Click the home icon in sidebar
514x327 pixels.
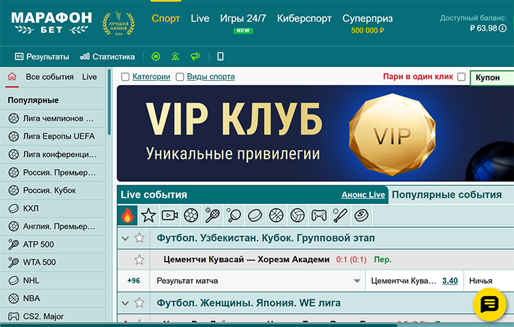point(12,77)
